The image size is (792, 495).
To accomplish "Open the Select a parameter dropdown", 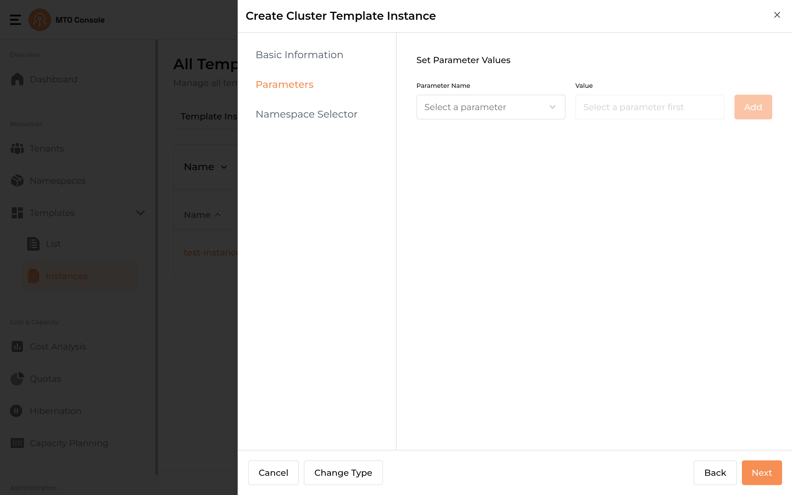I will [x=491, y=107].
